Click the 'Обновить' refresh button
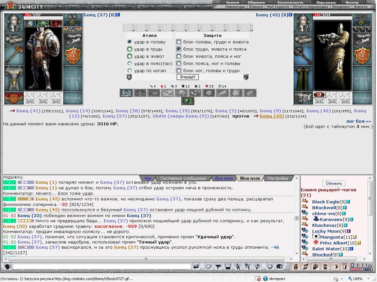 pyautogui.click(x=334, y=183)
